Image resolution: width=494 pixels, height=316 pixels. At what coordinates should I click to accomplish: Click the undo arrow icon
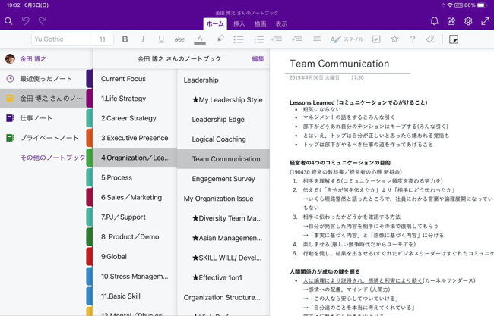(x=26, y=22)
